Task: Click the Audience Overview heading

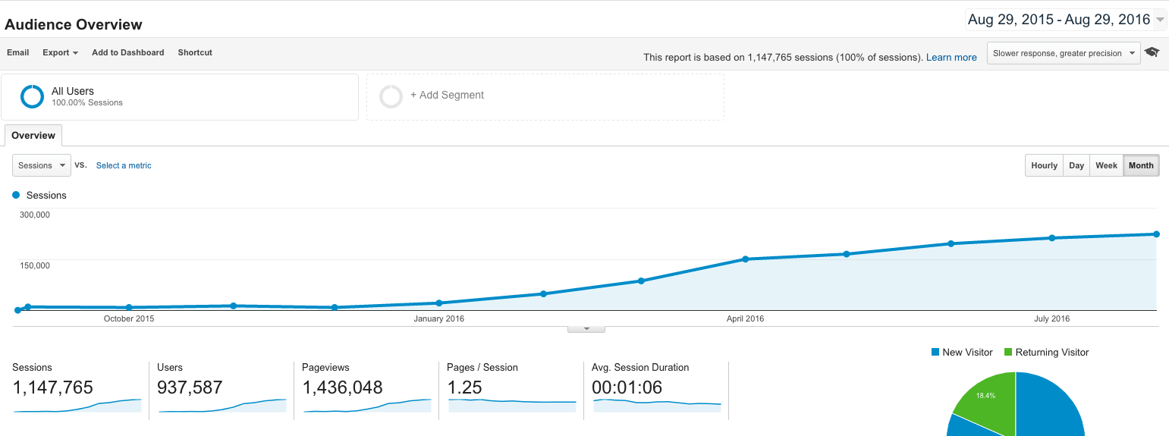Action: point(74,24)
